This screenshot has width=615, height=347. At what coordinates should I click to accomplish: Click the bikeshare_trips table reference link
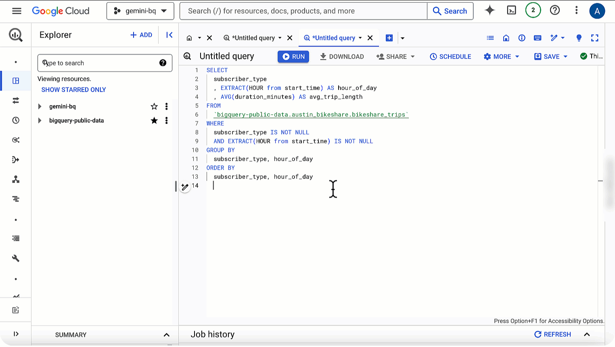(311, 115)
